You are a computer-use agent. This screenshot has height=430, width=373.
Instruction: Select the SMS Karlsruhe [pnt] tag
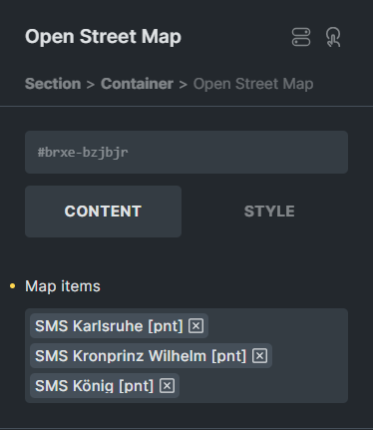(109, 326)
